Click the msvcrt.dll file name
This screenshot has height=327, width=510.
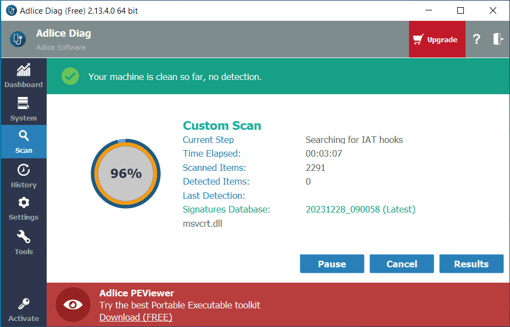click(x=203, y=223)
